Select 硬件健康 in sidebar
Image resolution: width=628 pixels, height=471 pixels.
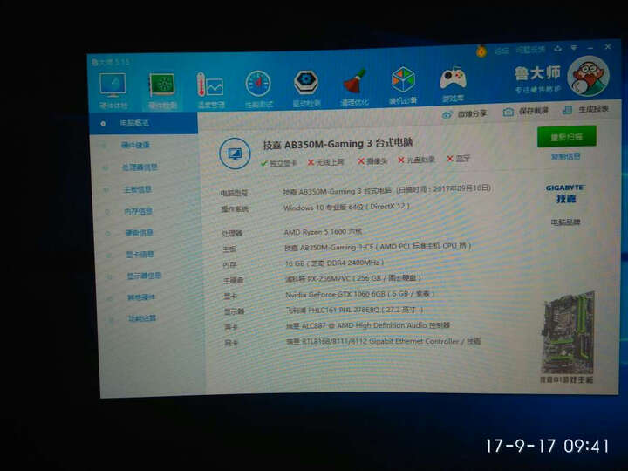135,145
